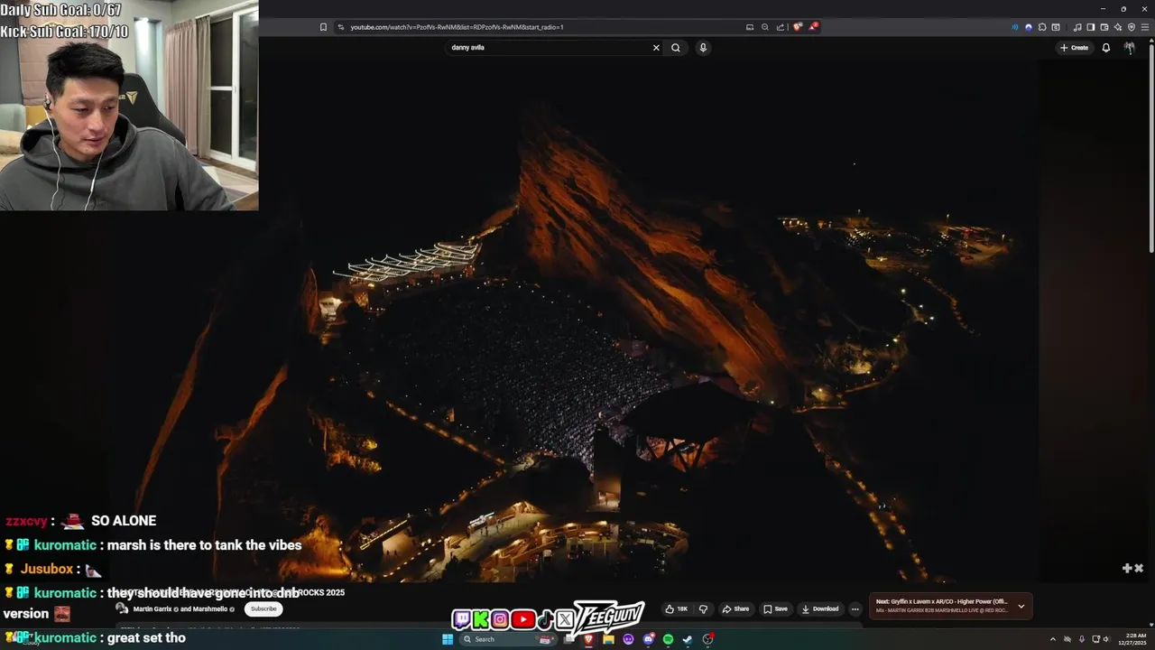Viewport: 1155px width, 650px height.
Task: Open Brave browser from the taskbar
Action: 588,639
